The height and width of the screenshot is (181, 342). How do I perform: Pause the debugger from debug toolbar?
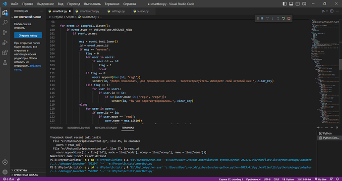(262, 18)
